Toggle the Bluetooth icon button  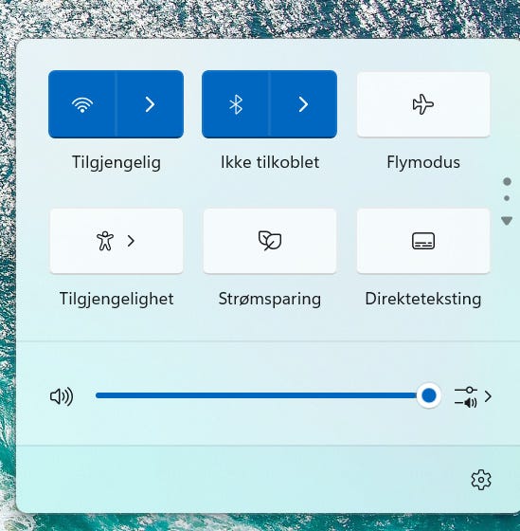point(236,104)
